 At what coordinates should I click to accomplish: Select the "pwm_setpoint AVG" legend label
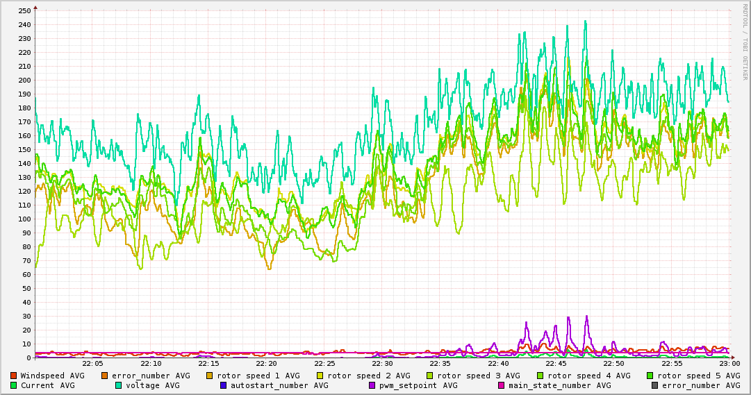(418, 385)
